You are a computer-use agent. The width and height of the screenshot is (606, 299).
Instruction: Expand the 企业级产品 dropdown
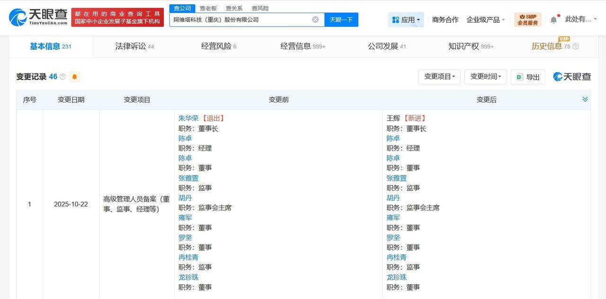[x=486, y=19]
